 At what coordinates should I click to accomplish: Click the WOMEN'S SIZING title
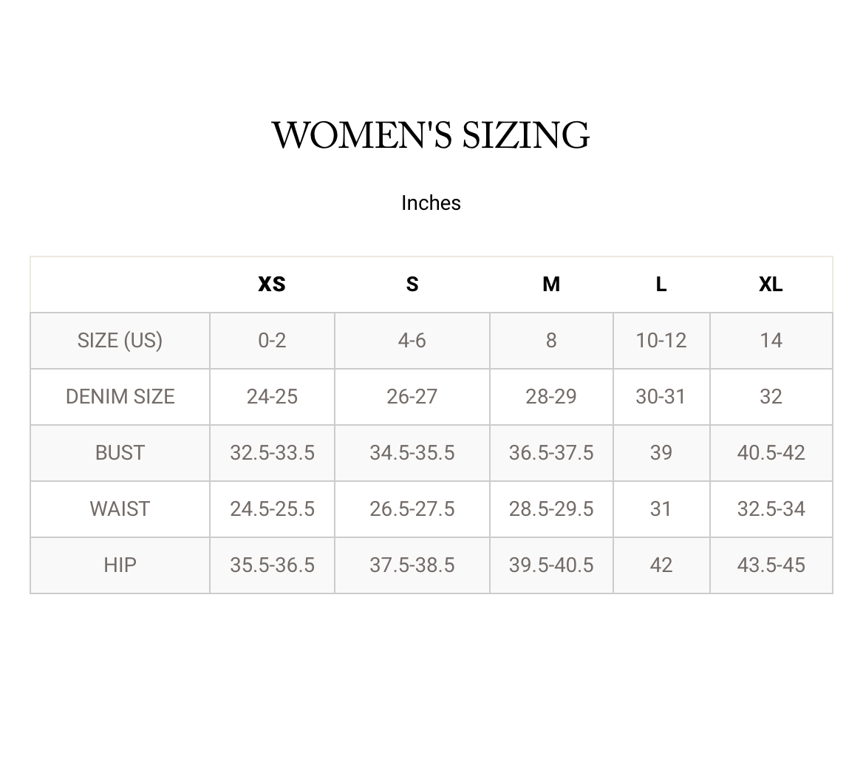[431, 135]
